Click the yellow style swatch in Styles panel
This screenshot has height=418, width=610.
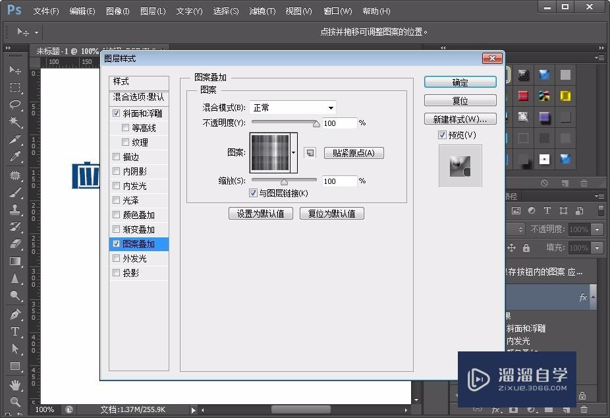point(565,96)
